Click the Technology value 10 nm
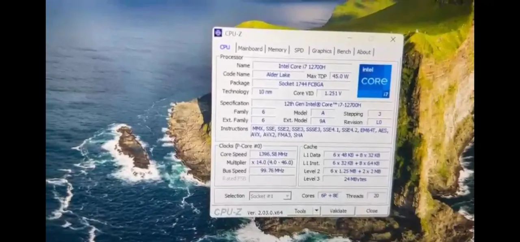520x242 pixels. (x=265, y=92)
